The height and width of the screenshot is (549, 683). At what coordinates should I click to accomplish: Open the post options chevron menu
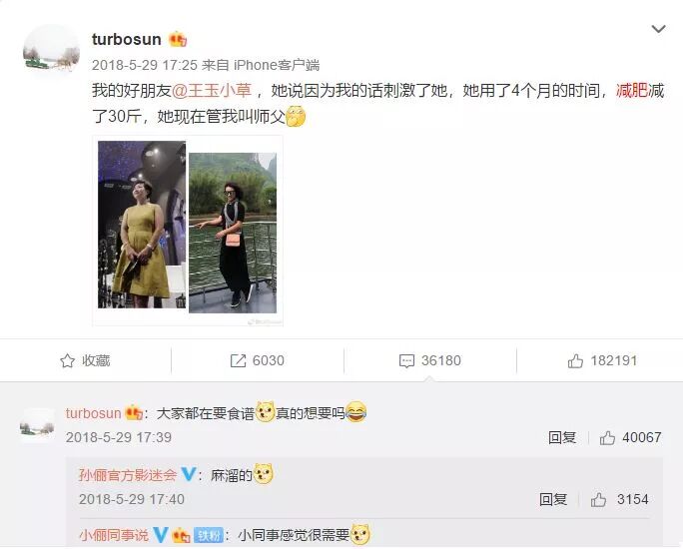pos(658,29)
